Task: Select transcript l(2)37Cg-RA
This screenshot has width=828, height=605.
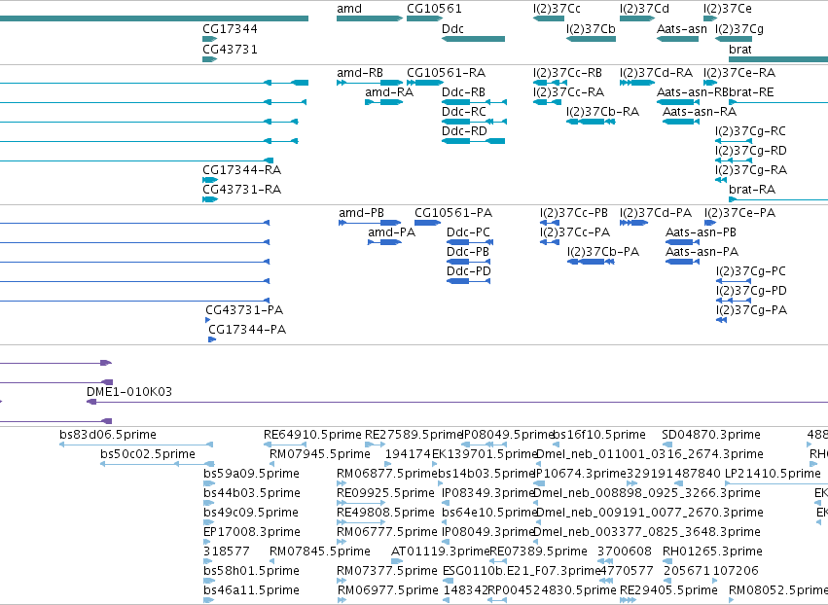Action: click(x=751, y=169)
